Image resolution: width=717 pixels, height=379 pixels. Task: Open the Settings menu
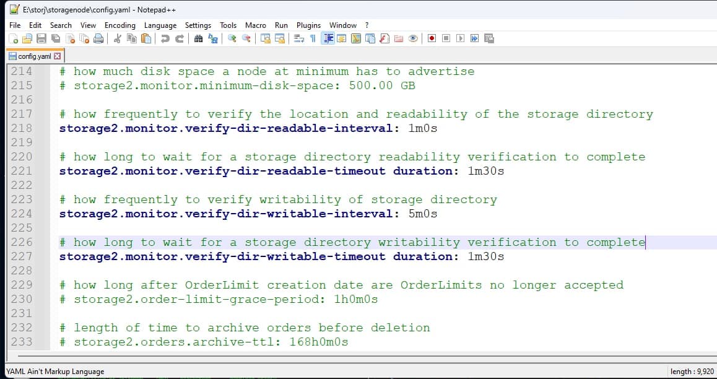tap(198, 25)
